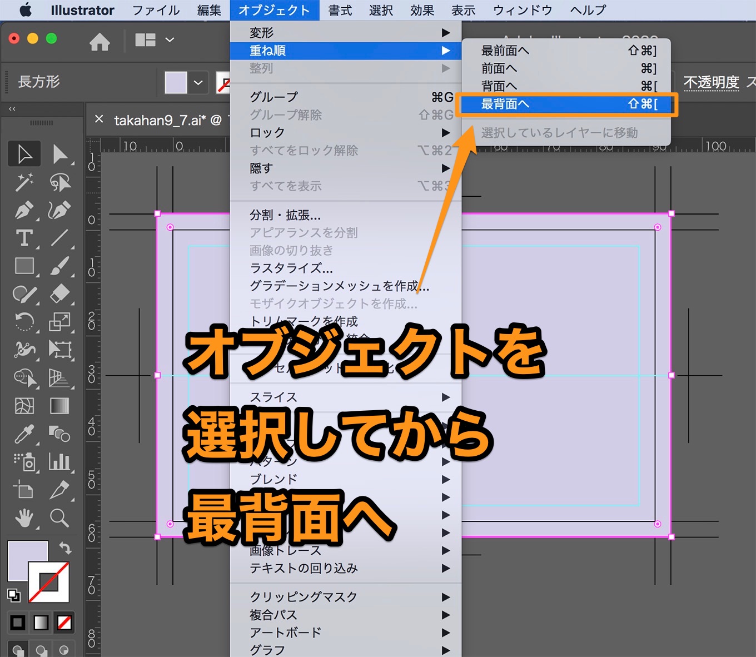Select the Line Segment tool
756x657 pixels.
coord(59,238)
